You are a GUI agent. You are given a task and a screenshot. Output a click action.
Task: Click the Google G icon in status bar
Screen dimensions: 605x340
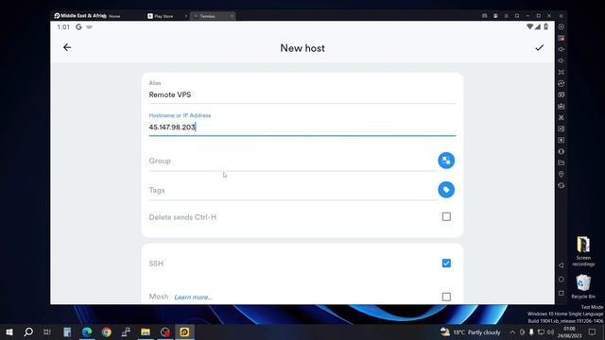click(x=78, y=27)
